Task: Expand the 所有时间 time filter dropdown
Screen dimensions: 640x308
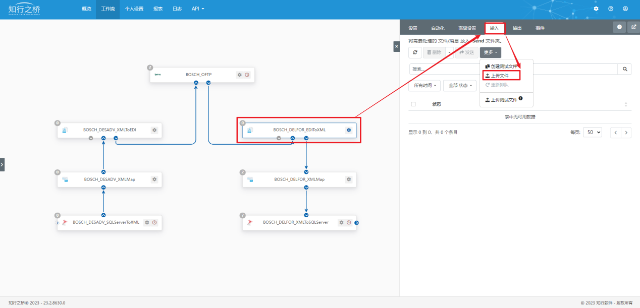Action: point(424,86)
